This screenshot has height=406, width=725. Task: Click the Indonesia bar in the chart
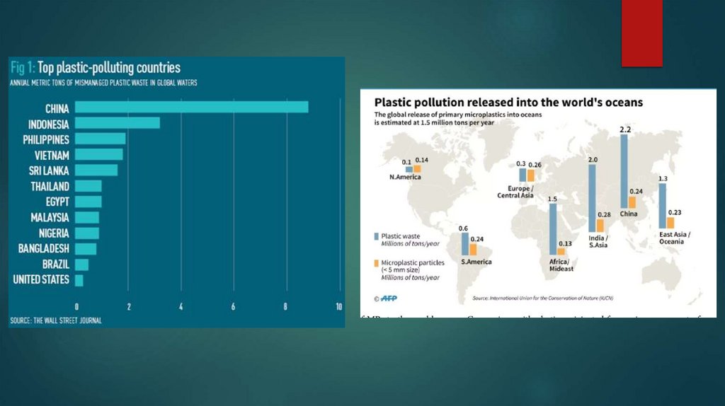tap(118, 123)
